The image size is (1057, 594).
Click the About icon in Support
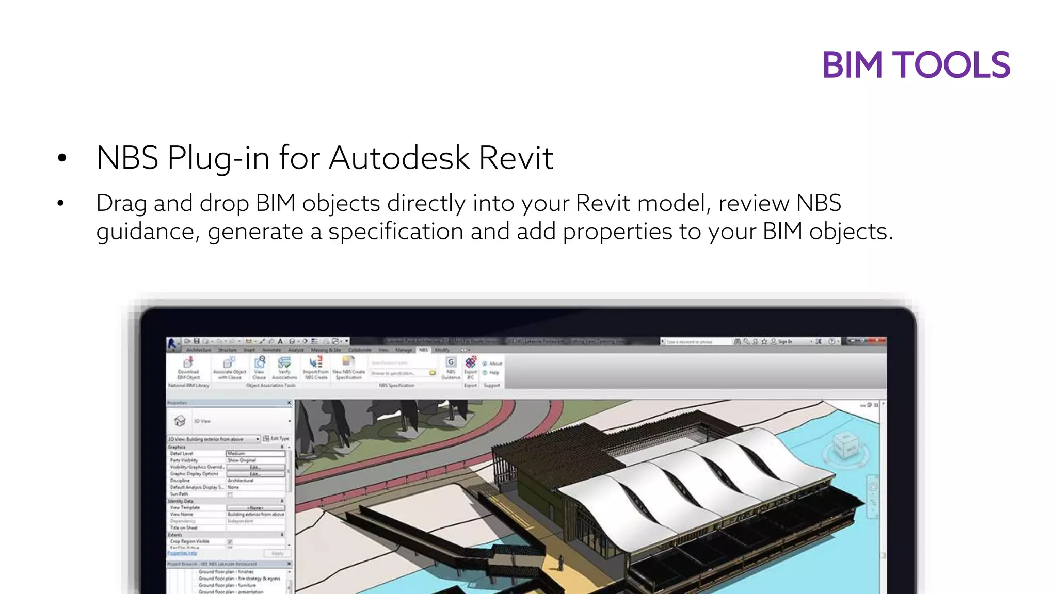tap(485, 364)
